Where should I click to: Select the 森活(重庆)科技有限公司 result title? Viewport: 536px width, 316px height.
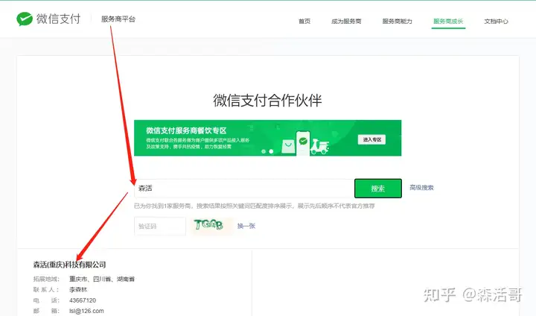69,265
